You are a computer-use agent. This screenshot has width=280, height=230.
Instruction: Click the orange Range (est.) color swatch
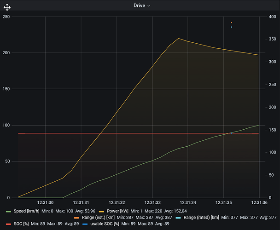pyautogui.click(x=76, y=218)
